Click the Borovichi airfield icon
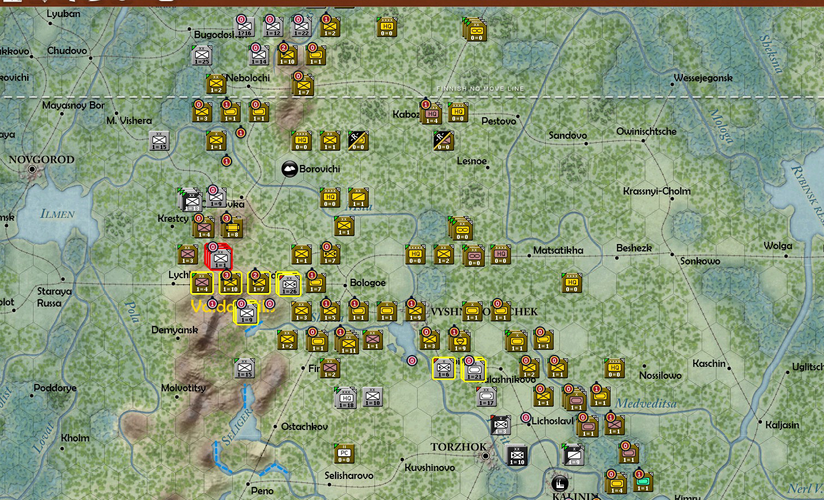Image resolution: width=824 pixels, height=500 pixels. coord(290,169)
